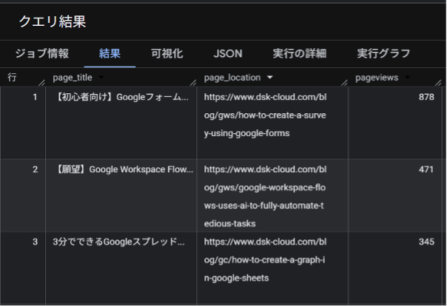This screenshot has width=447, height=306.
Task: Click the クエリ結果 heading
Action: click(x=53, y=21)
